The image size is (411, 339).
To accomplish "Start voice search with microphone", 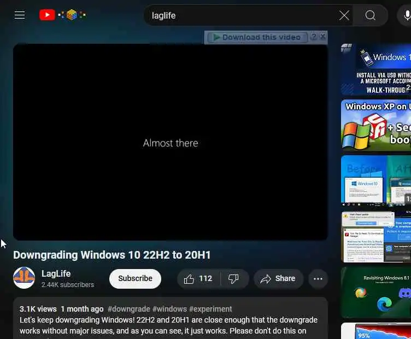I will (x=407, y=15).
